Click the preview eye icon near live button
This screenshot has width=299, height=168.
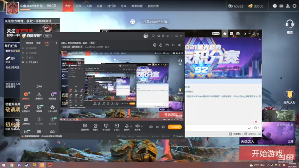pos(157,127)
